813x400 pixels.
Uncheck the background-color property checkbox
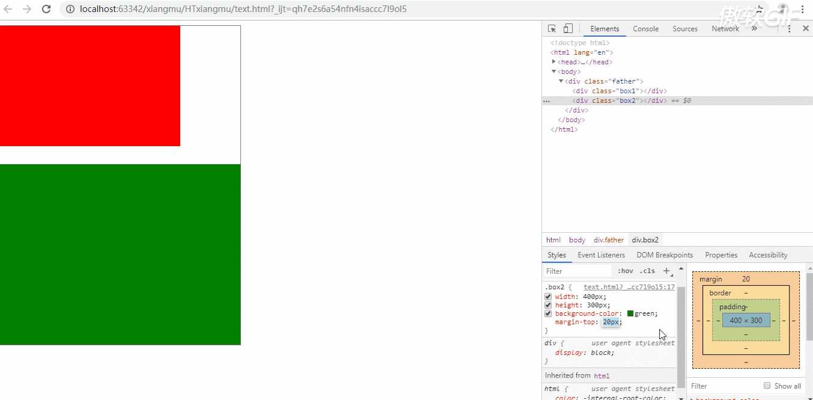pyautogui.click(x=548, y=313)
